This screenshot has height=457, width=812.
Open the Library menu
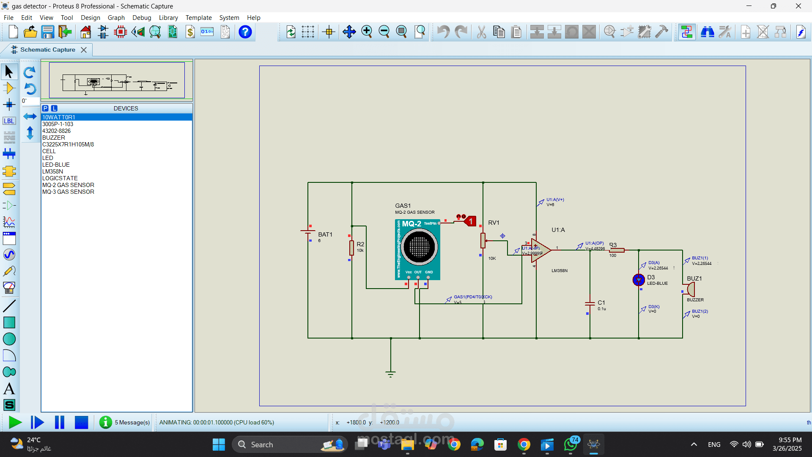coord(168,18)
